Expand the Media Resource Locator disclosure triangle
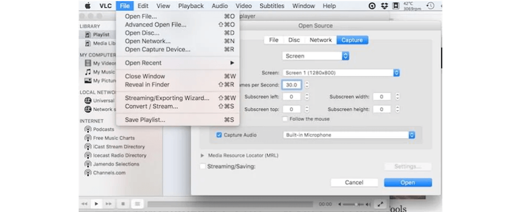 click(x=203, y=155)
